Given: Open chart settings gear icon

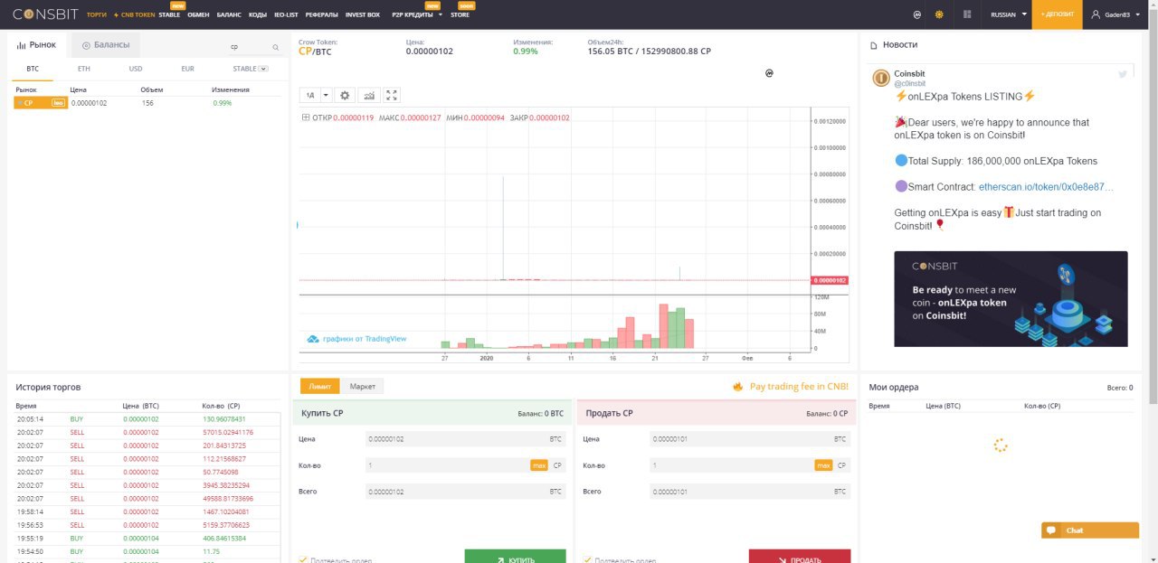Looking at the screenshot, I should pyautogui.click(x=344, y=95).
